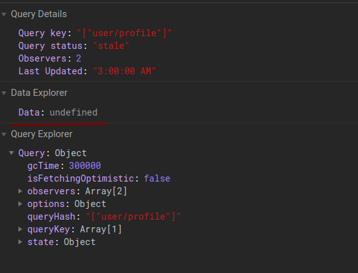Collapse the Query: Object tree node

pyautogui.click(x=11, y=153)
